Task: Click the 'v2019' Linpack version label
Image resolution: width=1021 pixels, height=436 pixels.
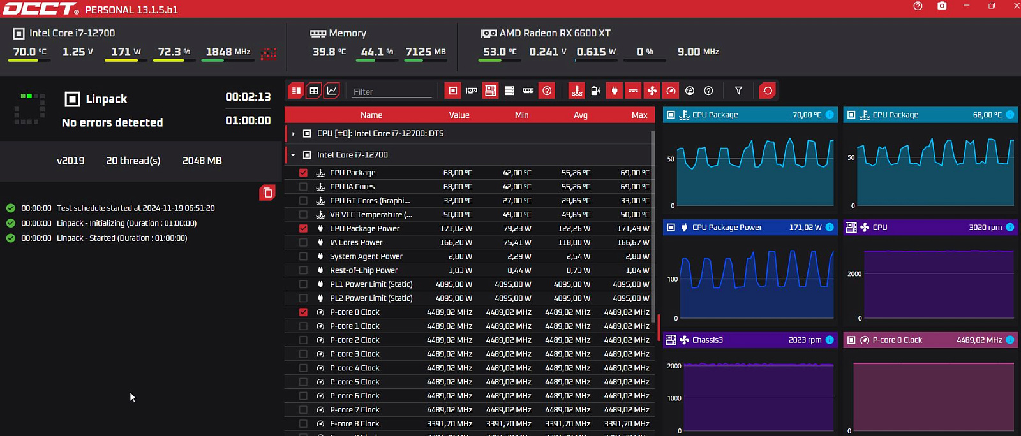Action: coord(70,161)
